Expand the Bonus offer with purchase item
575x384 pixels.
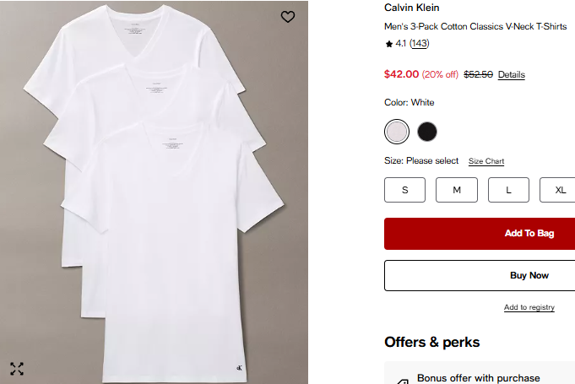coord(478,378)
